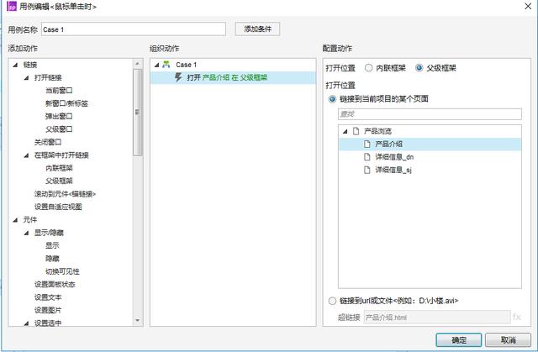Select the 内联框架 radio option

coord(368,68)
